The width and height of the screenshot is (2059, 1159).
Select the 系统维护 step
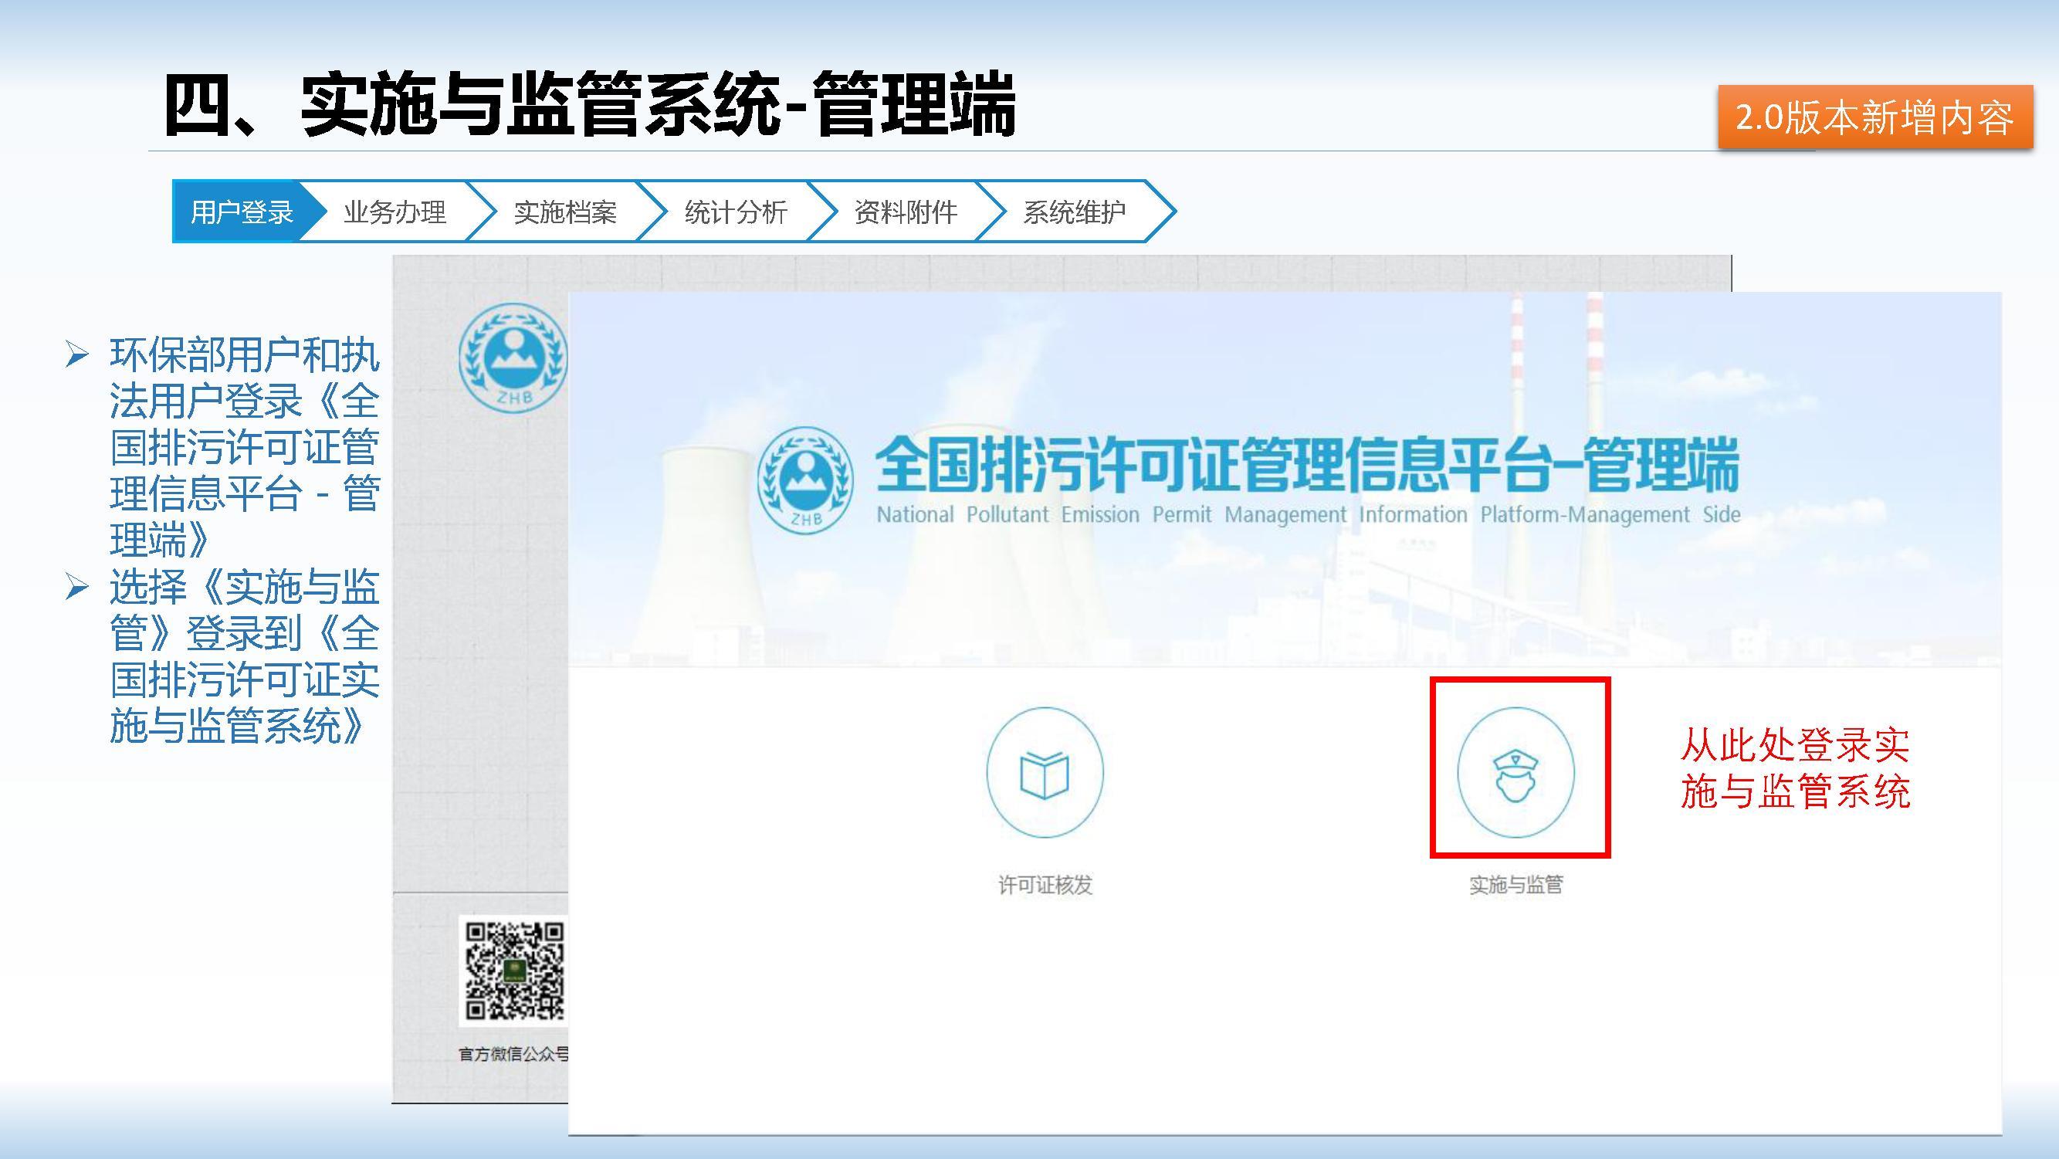1074,212
